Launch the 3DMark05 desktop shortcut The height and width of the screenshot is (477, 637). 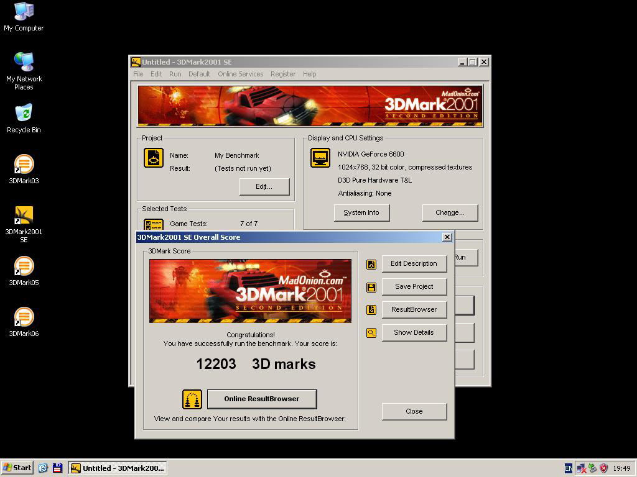click(24, 271)
